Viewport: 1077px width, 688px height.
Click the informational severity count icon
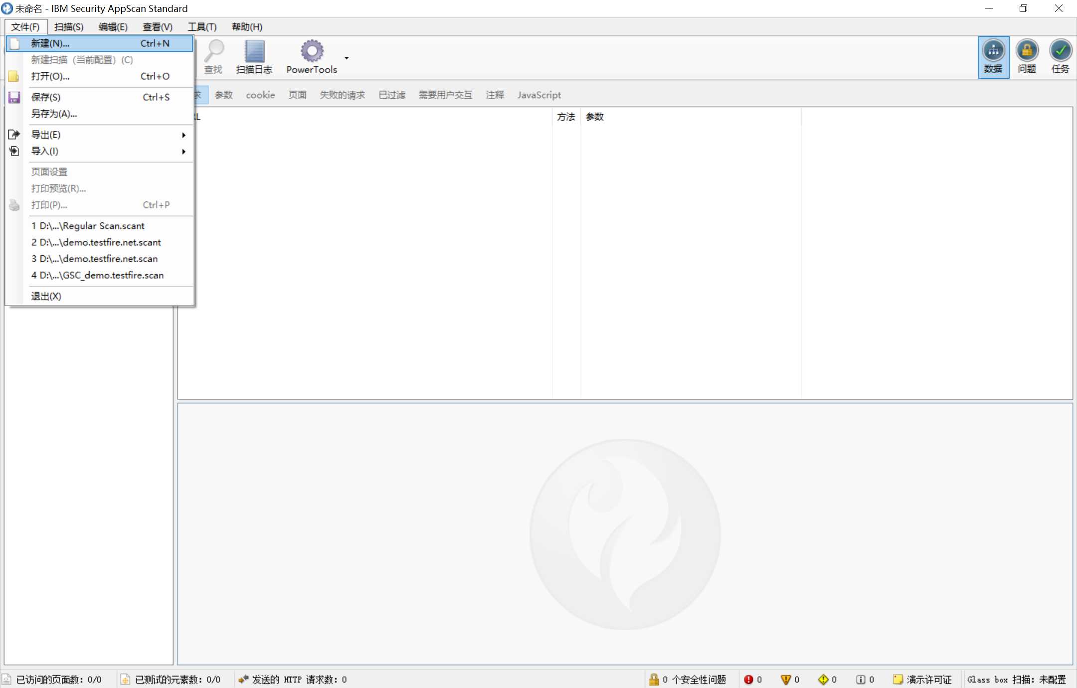point(861,680)
